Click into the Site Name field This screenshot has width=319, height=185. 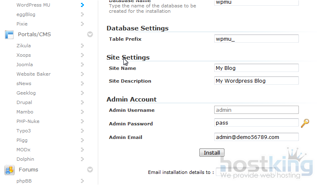[x=257, y=68]
